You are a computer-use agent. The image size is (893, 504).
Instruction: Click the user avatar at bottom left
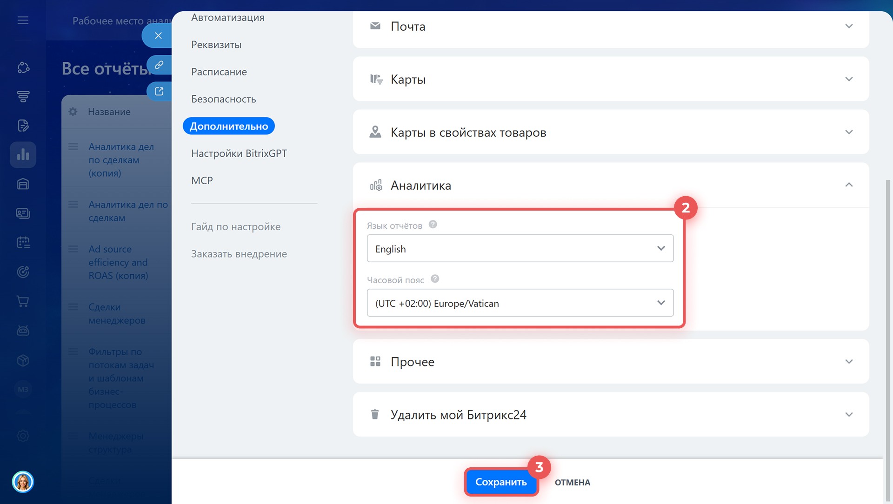[23, 482]
